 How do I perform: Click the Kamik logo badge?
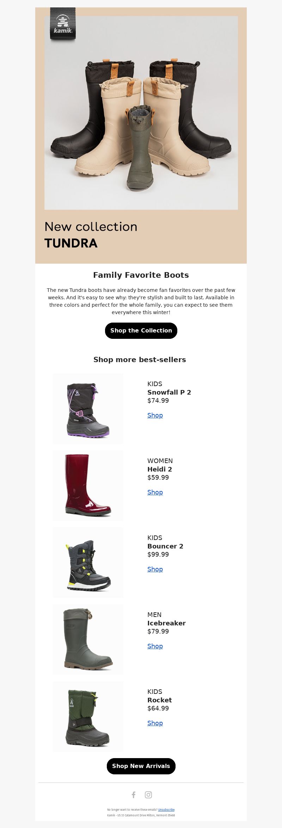[x=63, y=24]
